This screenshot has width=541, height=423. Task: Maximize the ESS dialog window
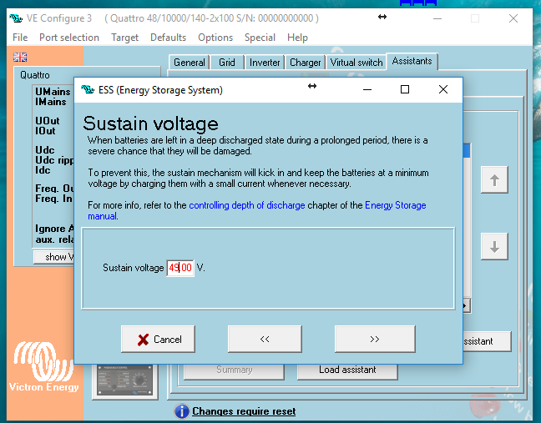click(405, 89)
